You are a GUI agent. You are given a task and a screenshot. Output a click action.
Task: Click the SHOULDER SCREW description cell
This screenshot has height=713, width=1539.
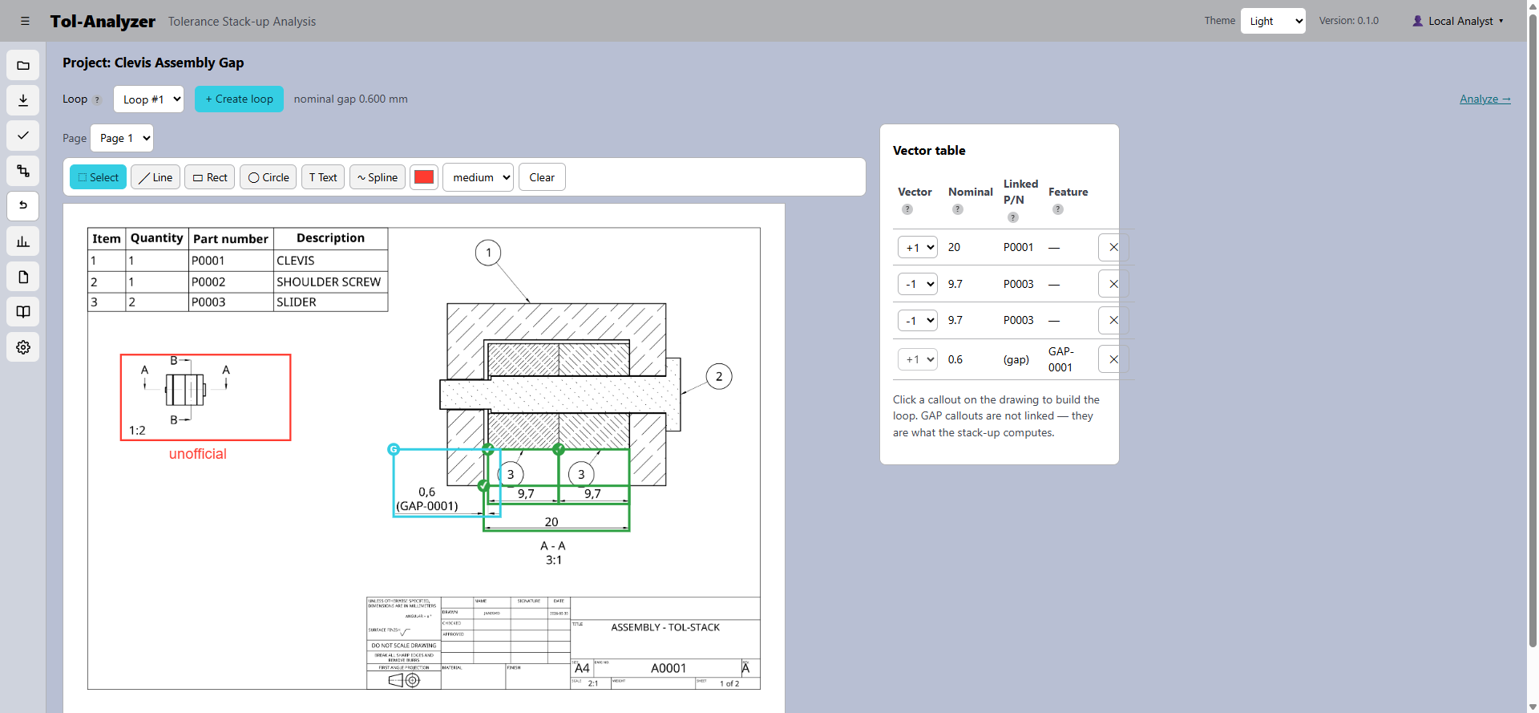pyautogui.click(x=330, y=282)
